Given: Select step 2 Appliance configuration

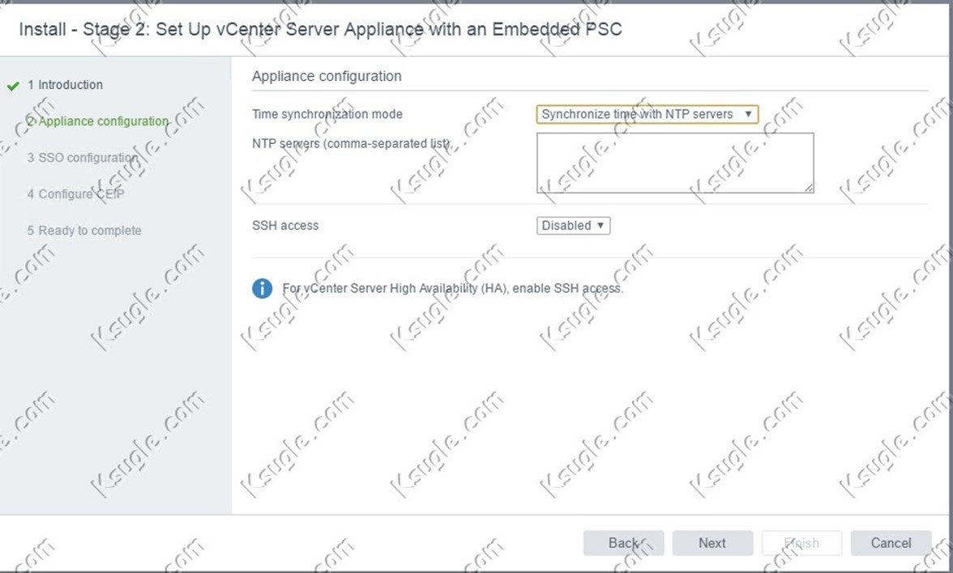Looking at the screenshot, I should [x=97, y=121].
